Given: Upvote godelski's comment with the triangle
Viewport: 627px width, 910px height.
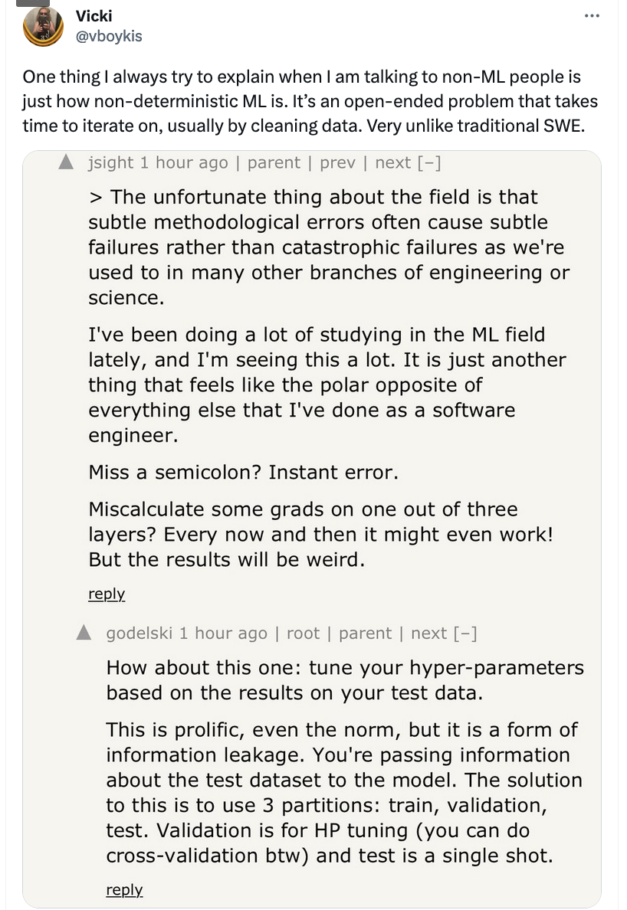Looking at the screenshot, I should (84, 633).
